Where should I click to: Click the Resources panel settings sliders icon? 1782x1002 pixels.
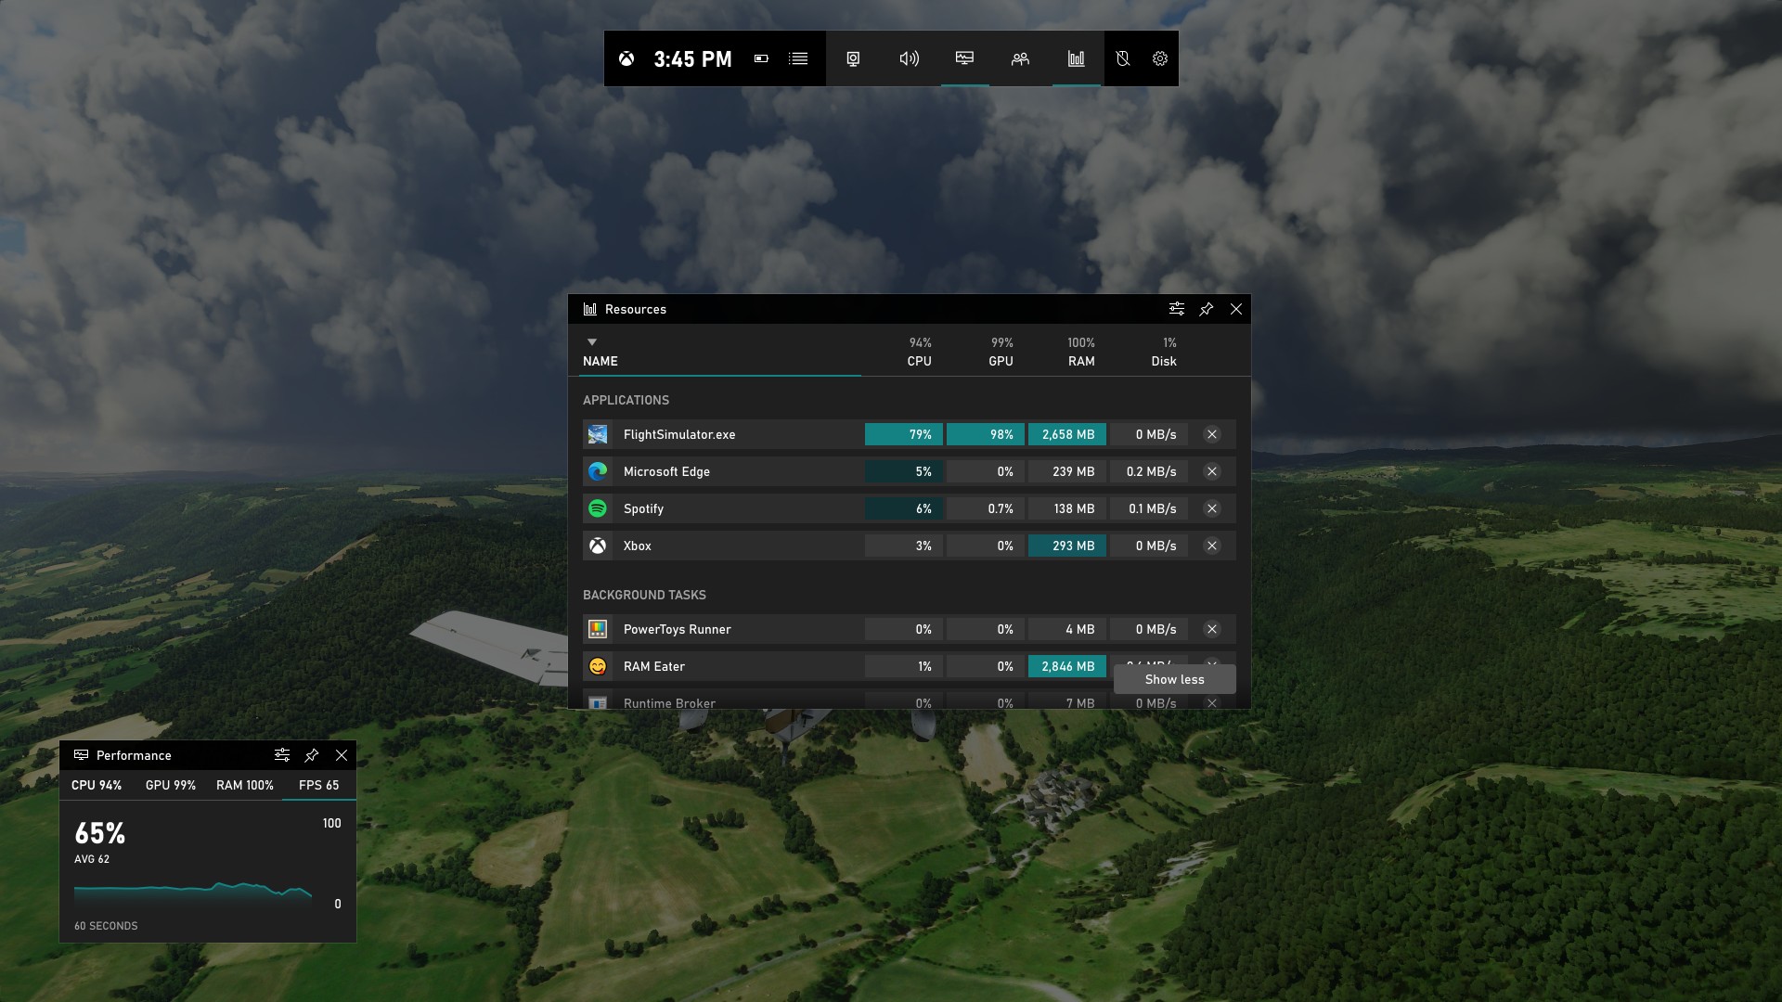[x=1175, y=308]
